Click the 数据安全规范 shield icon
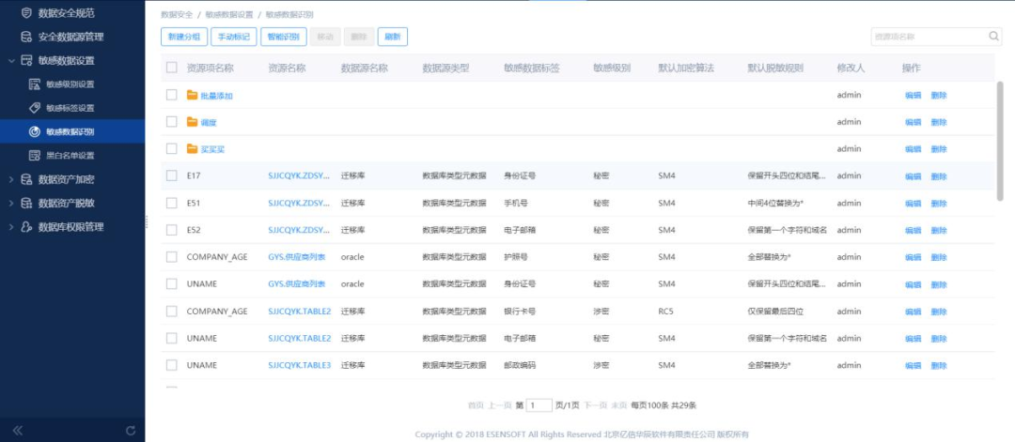Image resolution: width=1015 pixels, height=442 pixels. coord(26,13)
